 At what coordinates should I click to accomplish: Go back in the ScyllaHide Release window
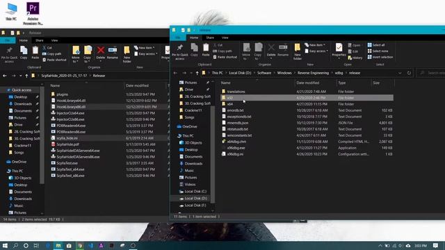coord(5,76)
